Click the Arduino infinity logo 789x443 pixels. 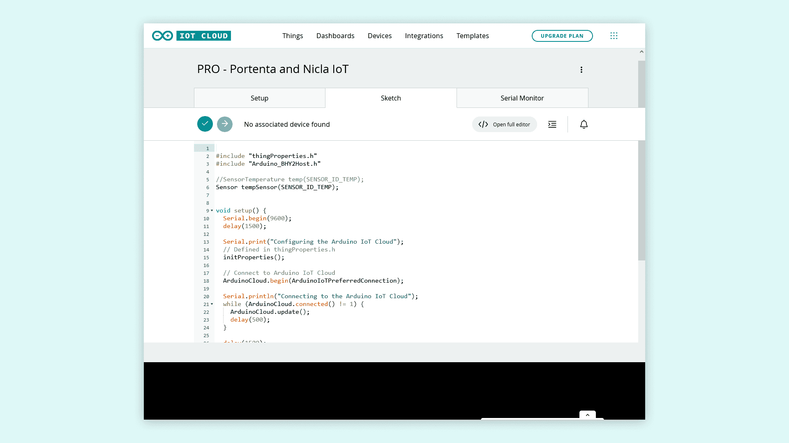162,36
